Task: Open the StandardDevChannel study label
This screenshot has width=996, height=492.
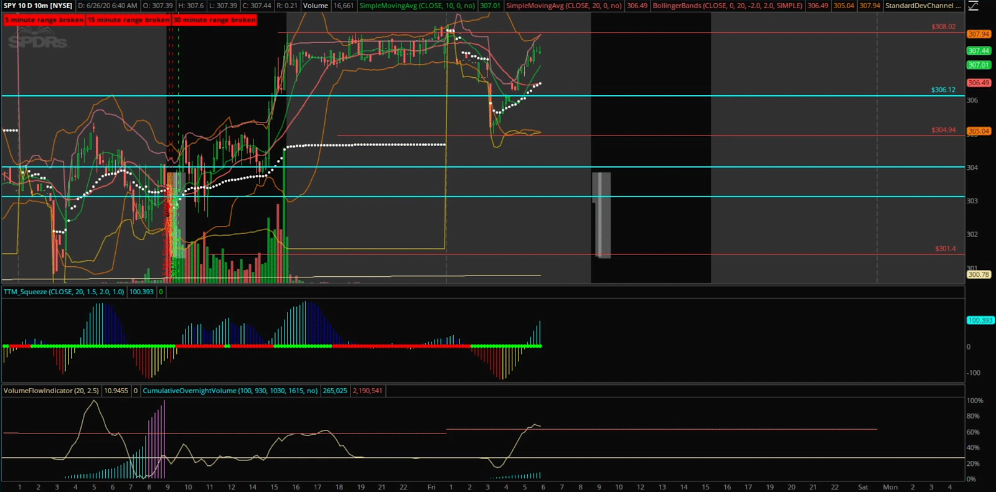Action: [x=923, y=6]
